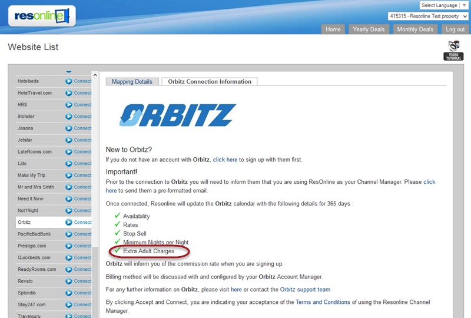Screen dimensions: 471x318
Task: Open the Select Language dropdown
Action: pos(443,5)
